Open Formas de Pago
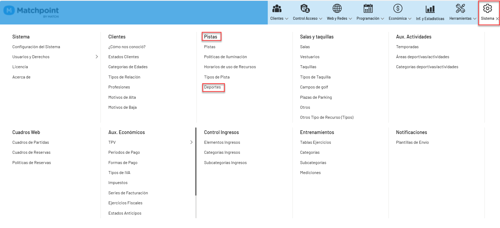The image size is (500, 228). (123, 163)
